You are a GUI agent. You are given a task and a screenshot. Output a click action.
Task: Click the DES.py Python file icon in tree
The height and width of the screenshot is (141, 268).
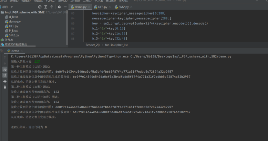[x=7, y=26]
